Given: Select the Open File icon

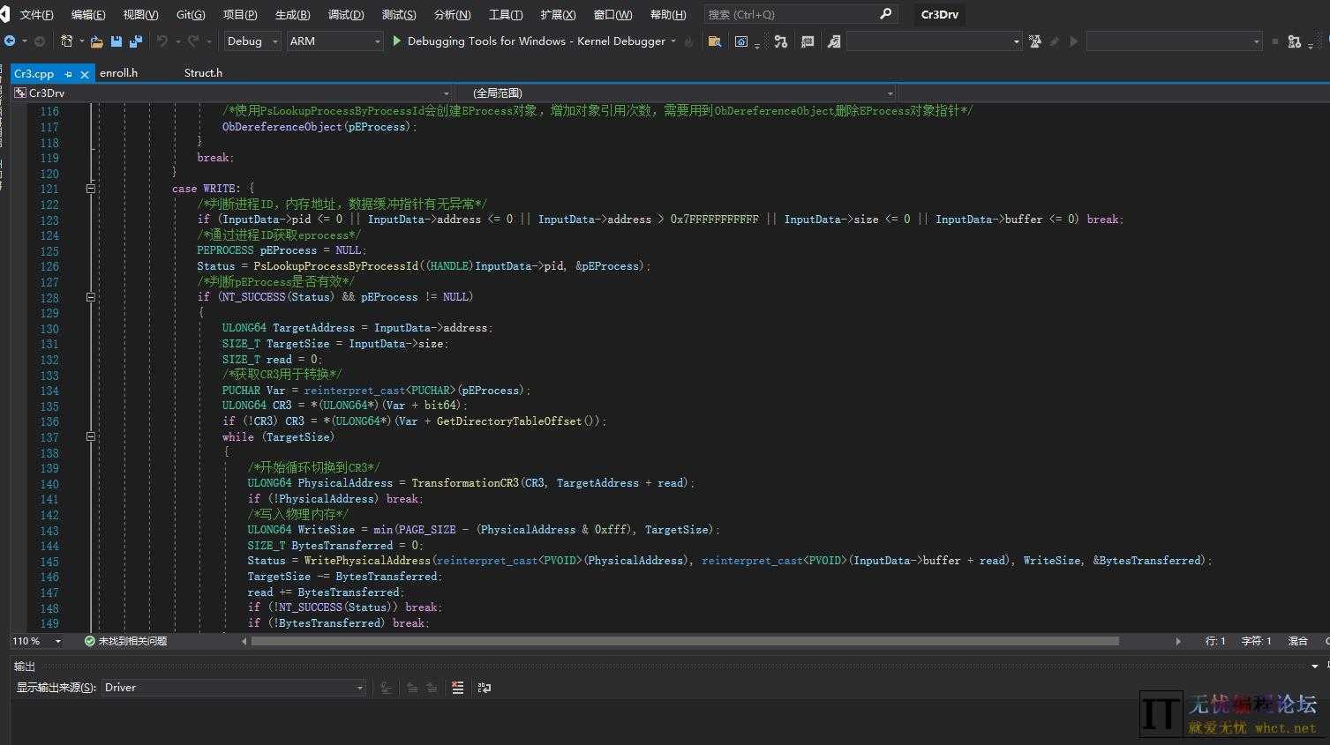Looking at the screenshot, I should point(94,41).
